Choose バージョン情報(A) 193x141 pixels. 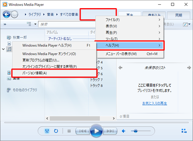(54, 73)
